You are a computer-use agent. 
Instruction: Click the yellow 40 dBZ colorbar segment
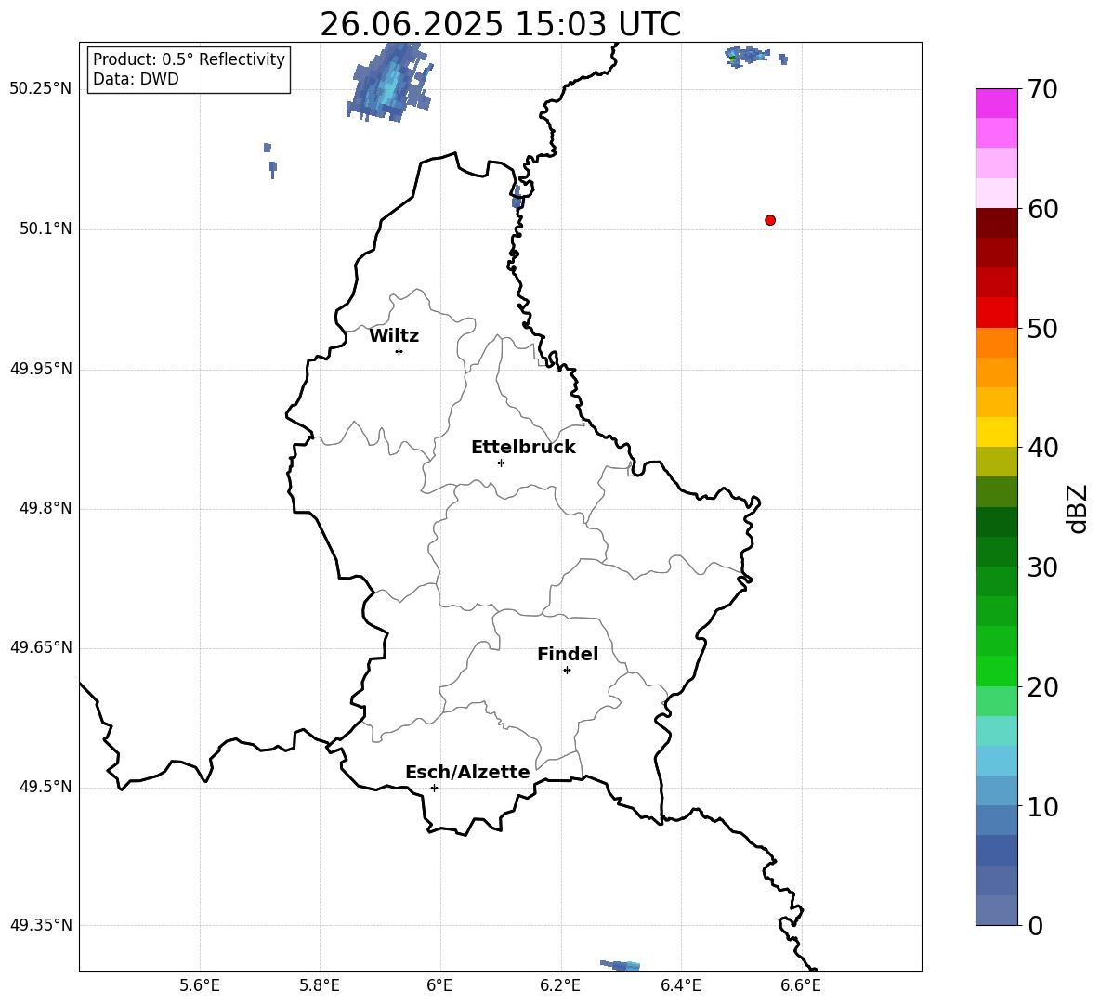tap(997, 432)
